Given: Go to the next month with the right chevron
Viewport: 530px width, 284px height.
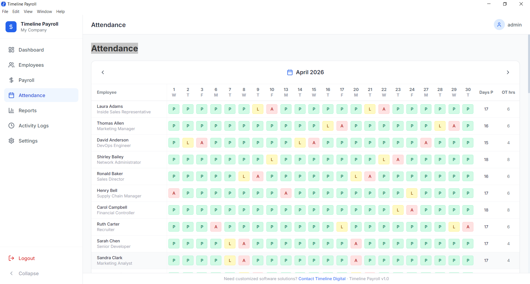Looking at the screenshot, I should pos(508,72).
